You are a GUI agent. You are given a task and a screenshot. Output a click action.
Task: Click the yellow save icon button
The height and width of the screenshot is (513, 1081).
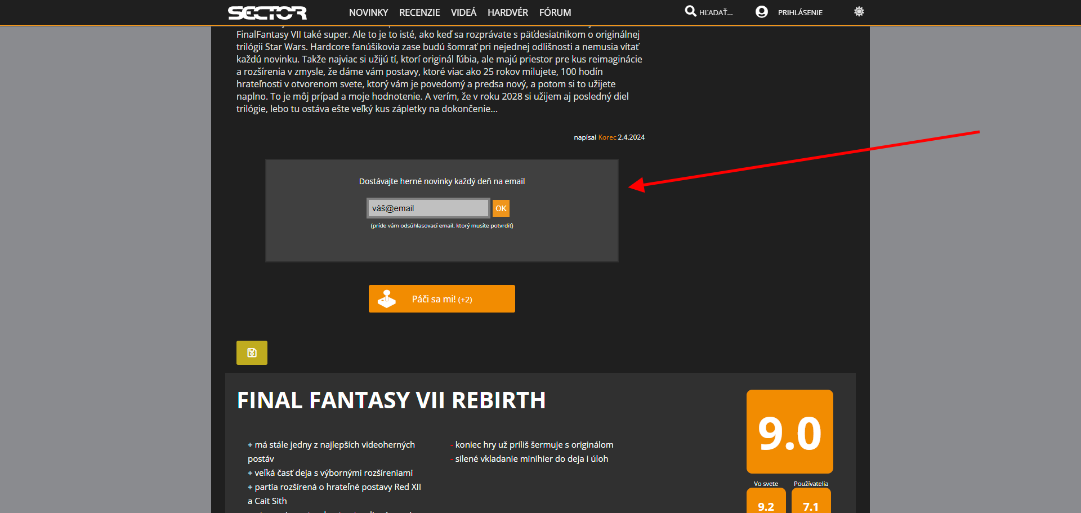point(252,353)
